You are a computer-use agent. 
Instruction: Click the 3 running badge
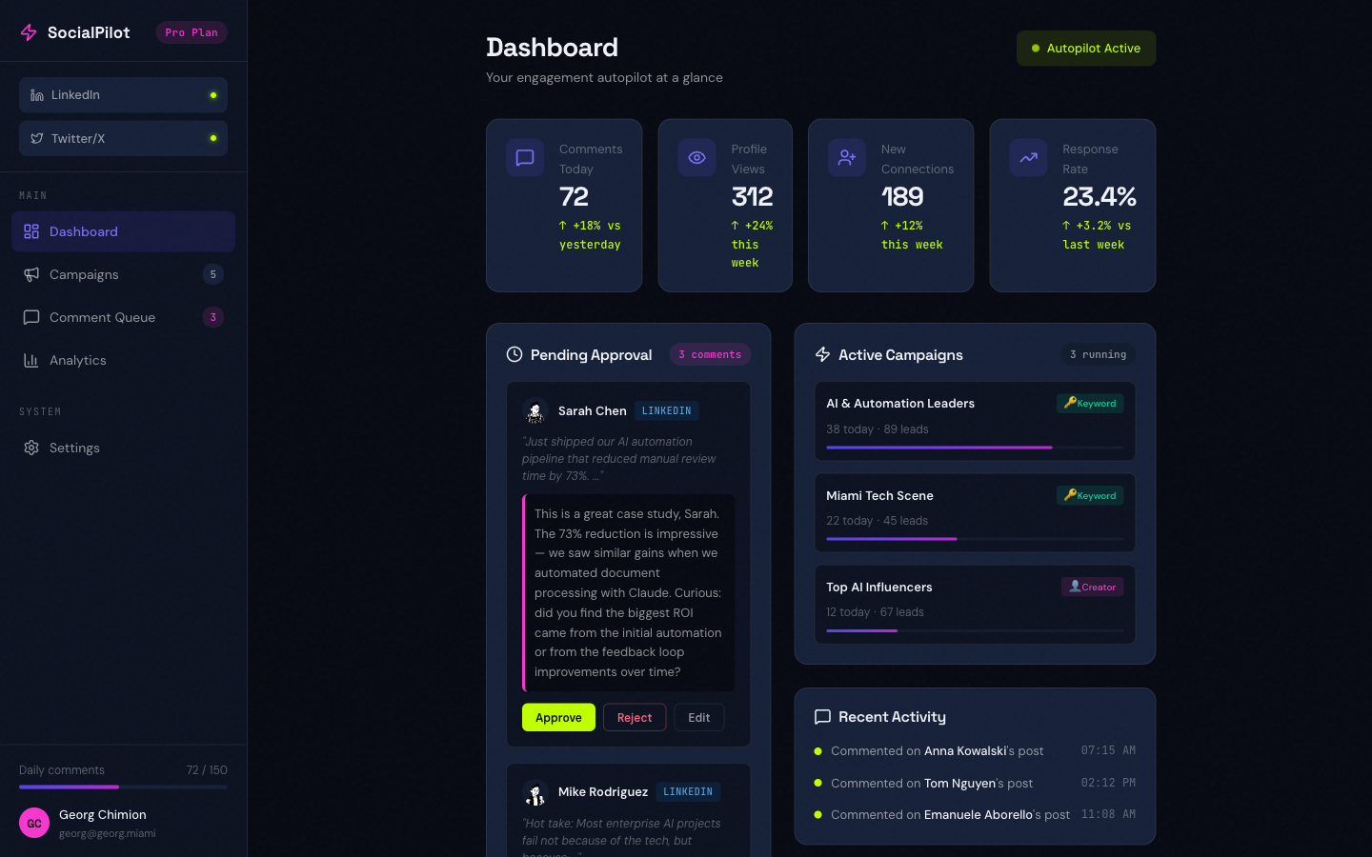pyautogui.click(x=1098, y=354)
